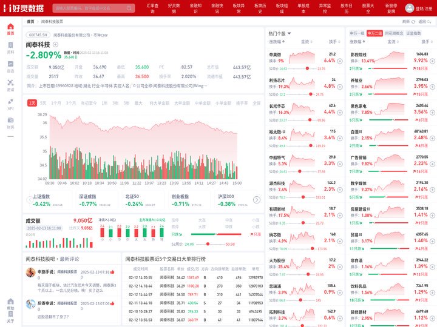Click the user avatar icon in header
437x327 pixels.
[410, 8]
